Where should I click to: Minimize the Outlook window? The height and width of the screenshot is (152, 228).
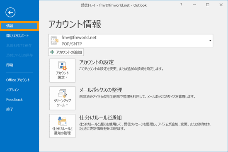tap(194, 5)
